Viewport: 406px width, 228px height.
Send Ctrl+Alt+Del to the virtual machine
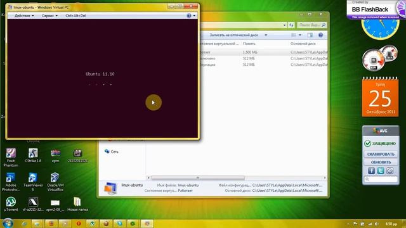(75, 16)
